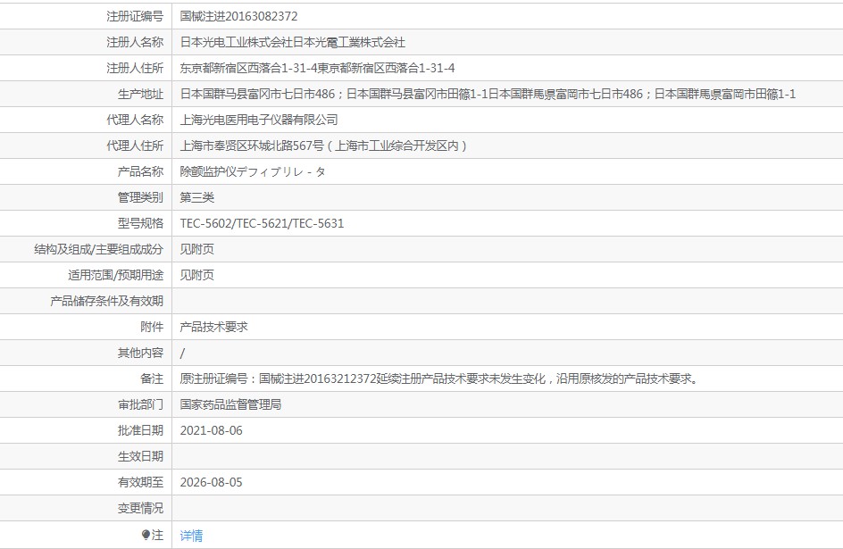The image size is (843, 549).
Task: Select the remark text with 原注册证编号
Action: [x=439, y=378]
